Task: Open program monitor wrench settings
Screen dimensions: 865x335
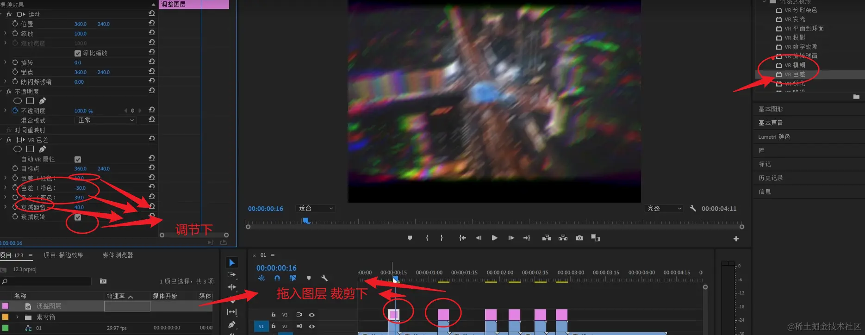Action: (693, 208)
